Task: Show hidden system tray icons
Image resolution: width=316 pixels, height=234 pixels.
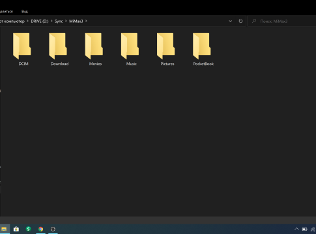Action: [x=296, y=229]
